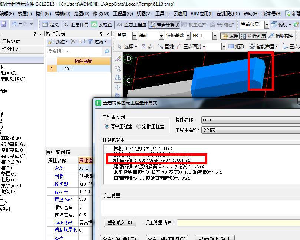Viewport: 300px width, 240px height.
Task: Open the 首层 floor dropdown
Action: click(x=135, y=36)
